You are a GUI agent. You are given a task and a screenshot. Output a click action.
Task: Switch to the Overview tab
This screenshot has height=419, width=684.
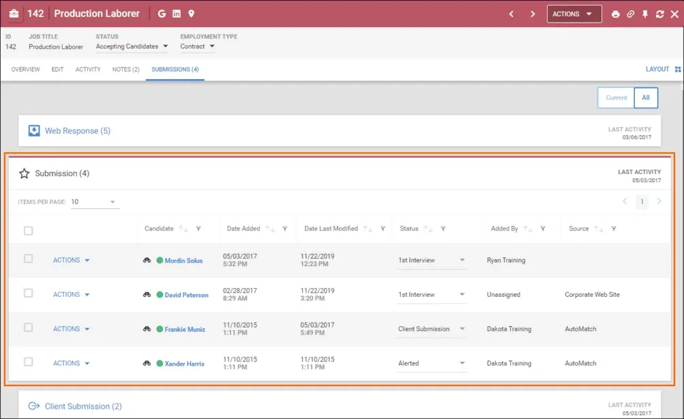pyautogui.click(x=25, y=70)
